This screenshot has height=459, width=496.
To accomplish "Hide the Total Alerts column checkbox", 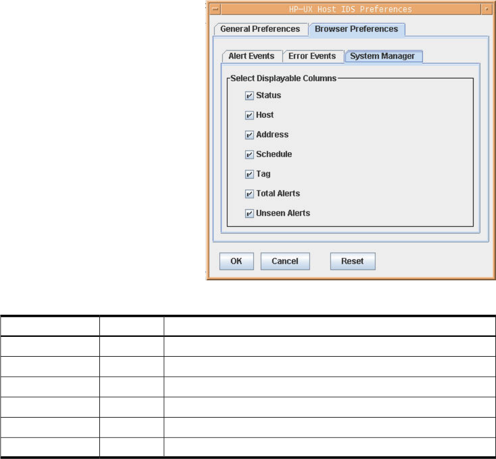I will (x=249, y=194).
